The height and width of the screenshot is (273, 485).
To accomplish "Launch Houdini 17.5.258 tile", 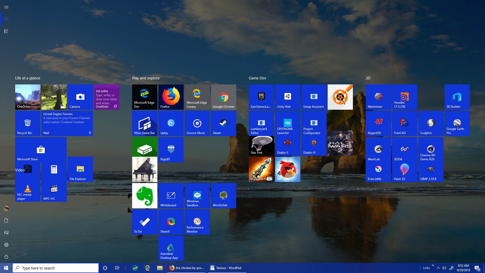I will tap(404, 97).
